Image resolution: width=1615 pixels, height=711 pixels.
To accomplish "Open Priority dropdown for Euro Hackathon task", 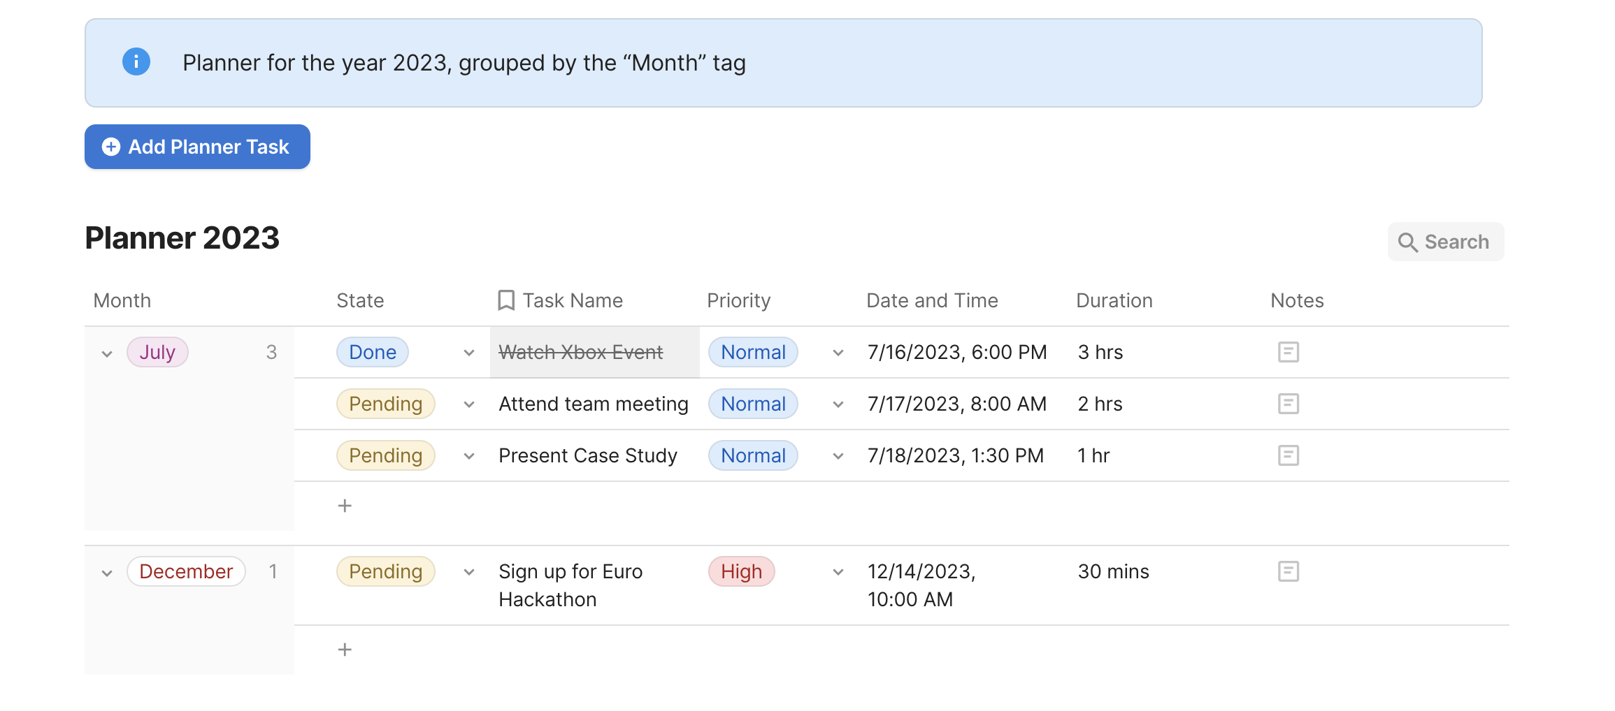I will [x=838, y=572].
